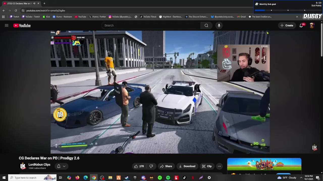Open The best ChatBot bookmark
The width and height of the screenshot is (323, 181).
click(260, 17)
